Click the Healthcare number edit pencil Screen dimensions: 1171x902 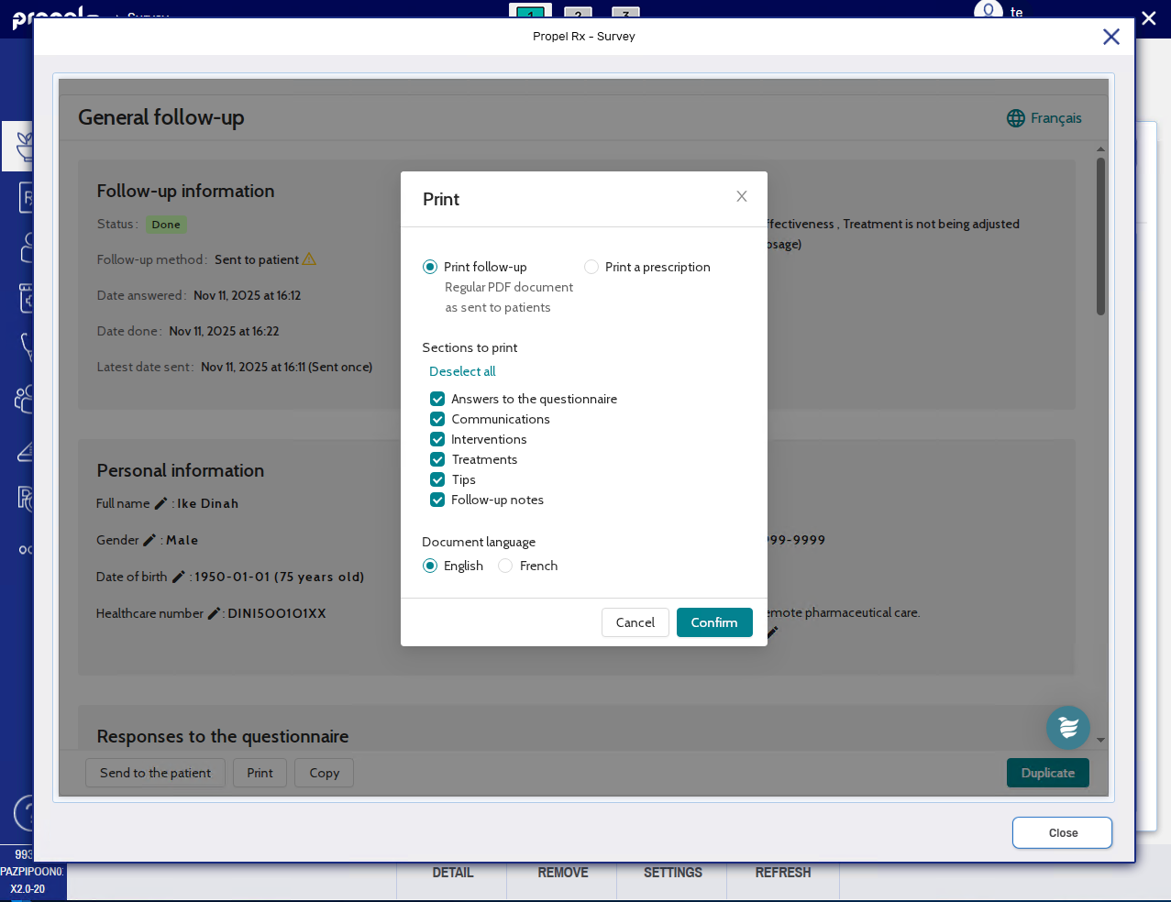(x=214, y=613)
